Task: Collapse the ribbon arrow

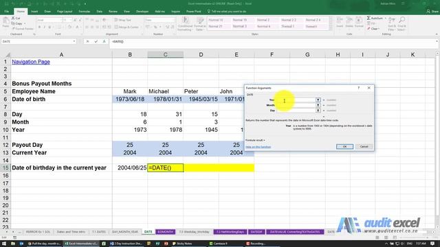Action: pyautogui.click(x=437, y=34)
